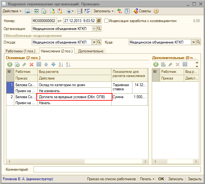Expand the Откуда subdivision dropdown

pos(94,42)
